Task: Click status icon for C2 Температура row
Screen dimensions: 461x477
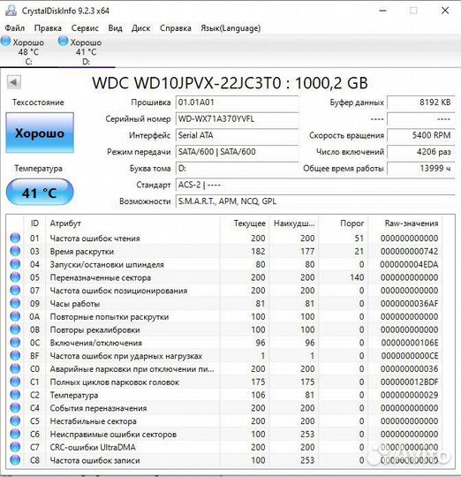Action: click(15, 395)
